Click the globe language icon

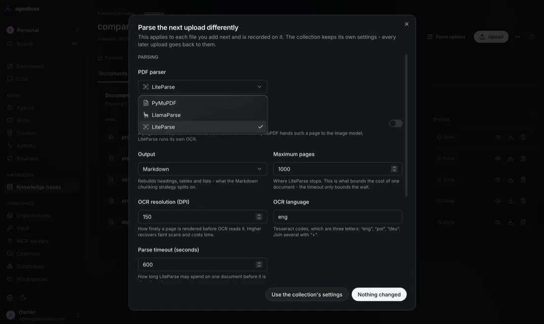pyautogui.click(x=10, y=298)
